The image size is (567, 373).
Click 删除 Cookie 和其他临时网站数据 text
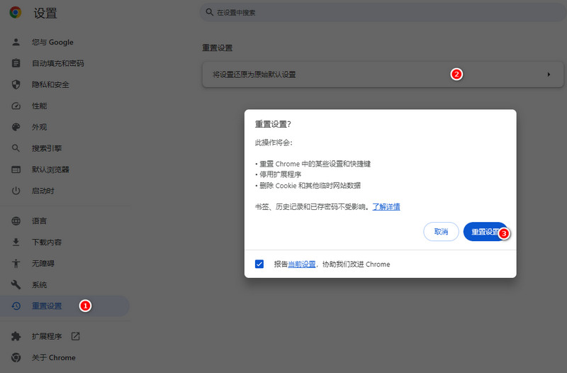[310, 185]
